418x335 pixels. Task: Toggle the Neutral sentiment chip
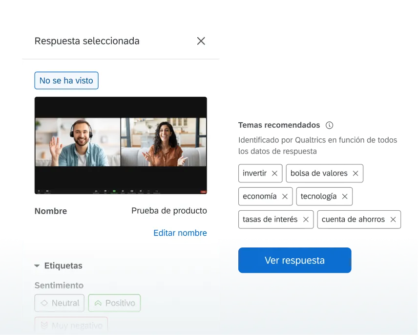[59, 303]
